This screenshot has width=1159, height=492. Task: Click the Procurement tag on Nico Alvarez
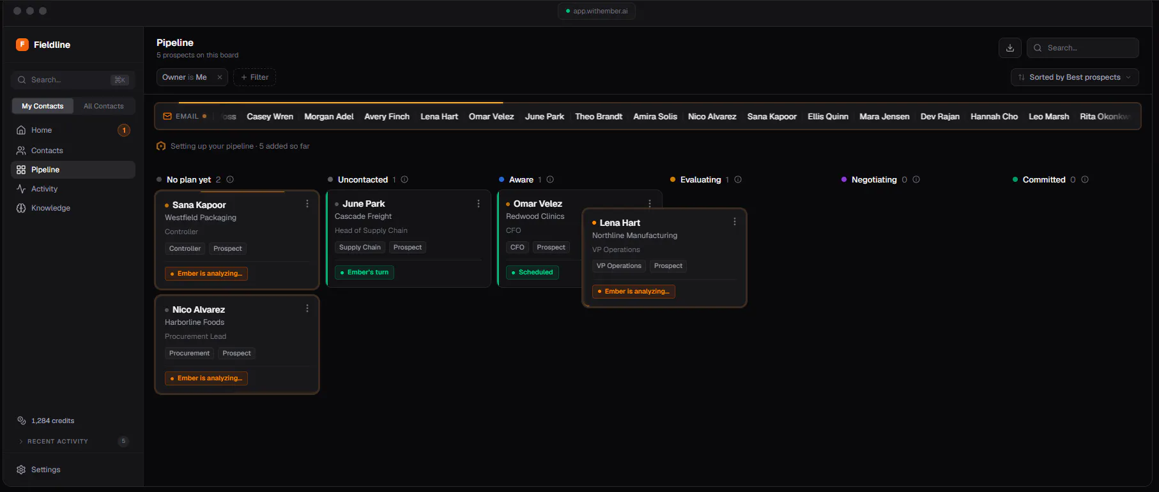pyautogui.click(x=189, y=354)
